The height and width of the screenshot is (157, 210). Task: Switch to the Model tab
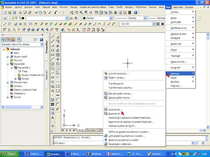point(81,130)
